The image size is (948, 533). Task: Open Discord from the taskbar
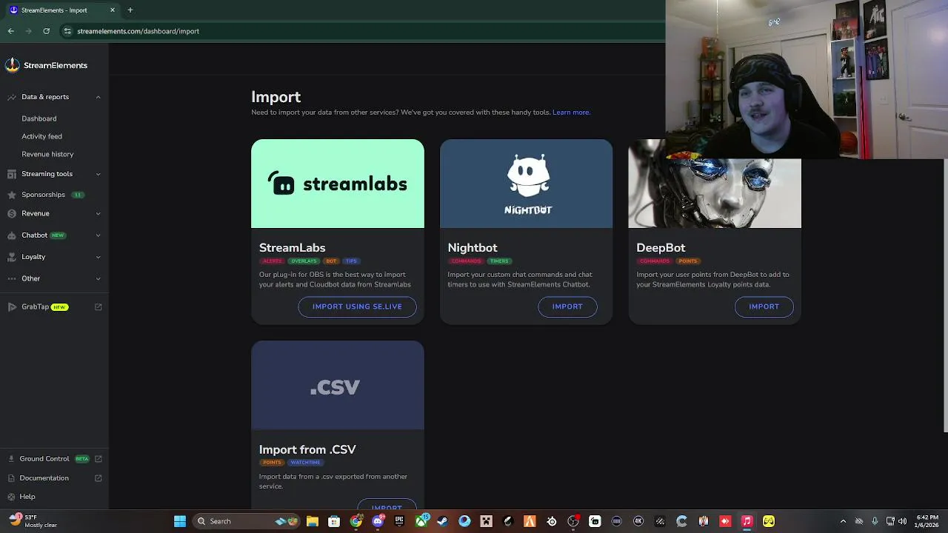pyautogui.click(x=378, y=521)
